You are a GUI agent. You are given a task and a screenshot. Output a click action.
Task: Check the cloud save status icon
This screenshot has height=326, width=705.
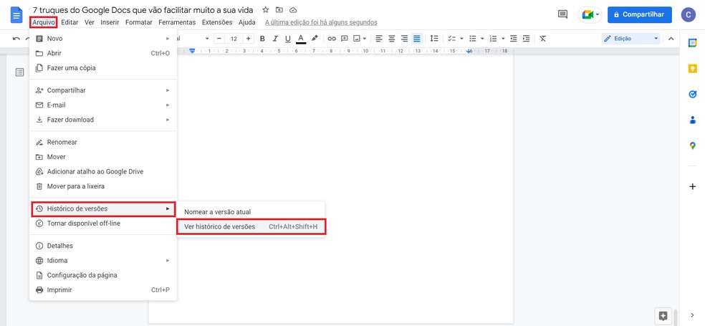coord(293,10)
